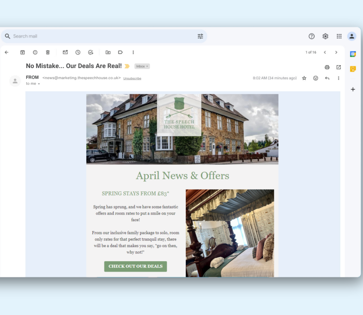Viewport: 363px width, 315px height.
Task: Star this message
Action: click(304, 78)
